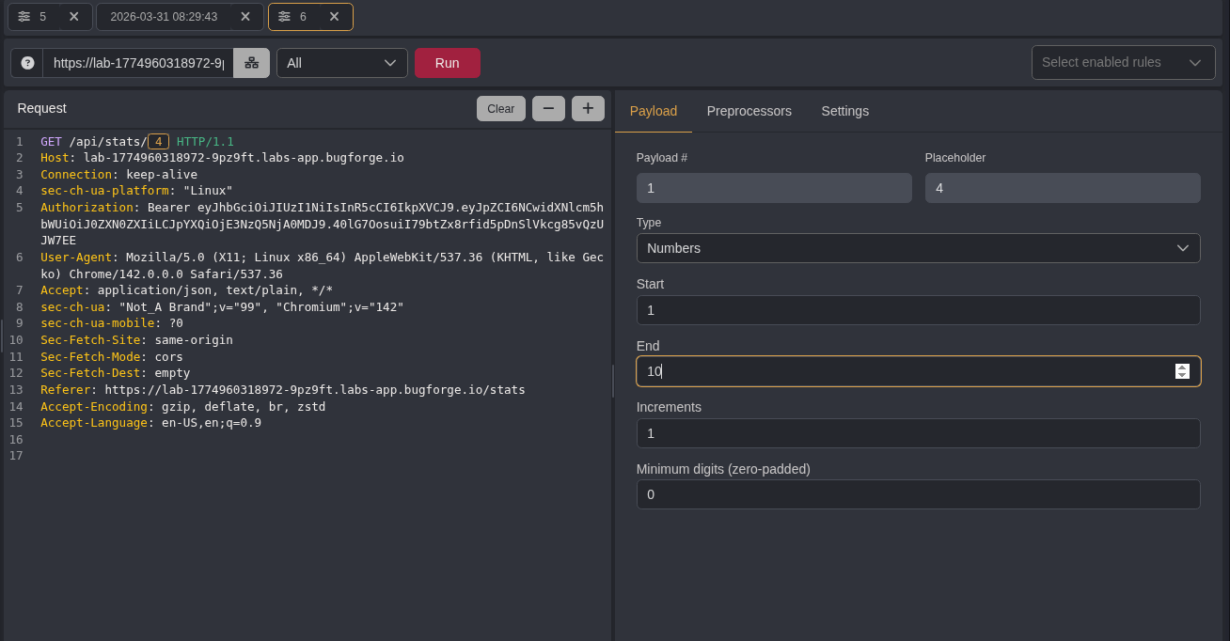Open the Settings tab
This screenshot has height=641, width=1230.
[844, 111]
